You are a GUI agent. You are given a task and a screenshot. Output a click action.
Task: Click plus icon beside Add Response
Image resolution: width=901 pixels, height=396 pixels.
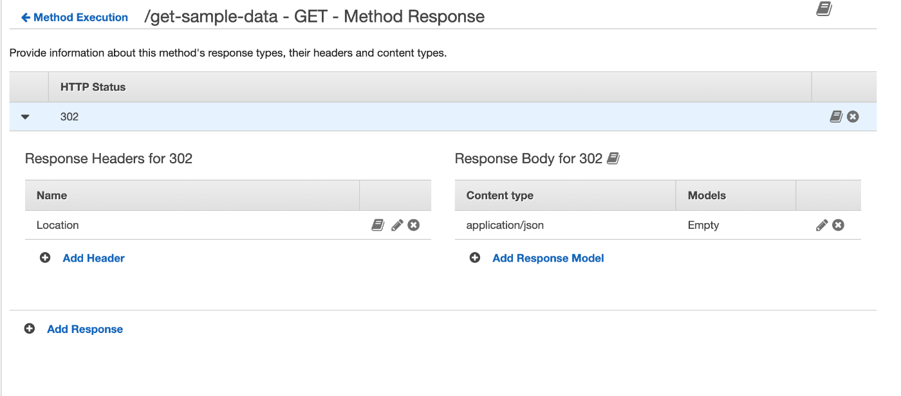pyautogui.click(x=30, y=329)
